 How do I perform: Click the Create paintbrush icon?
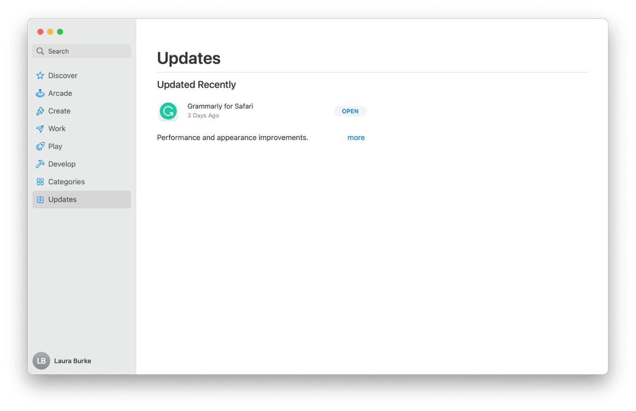pos(40,111)
